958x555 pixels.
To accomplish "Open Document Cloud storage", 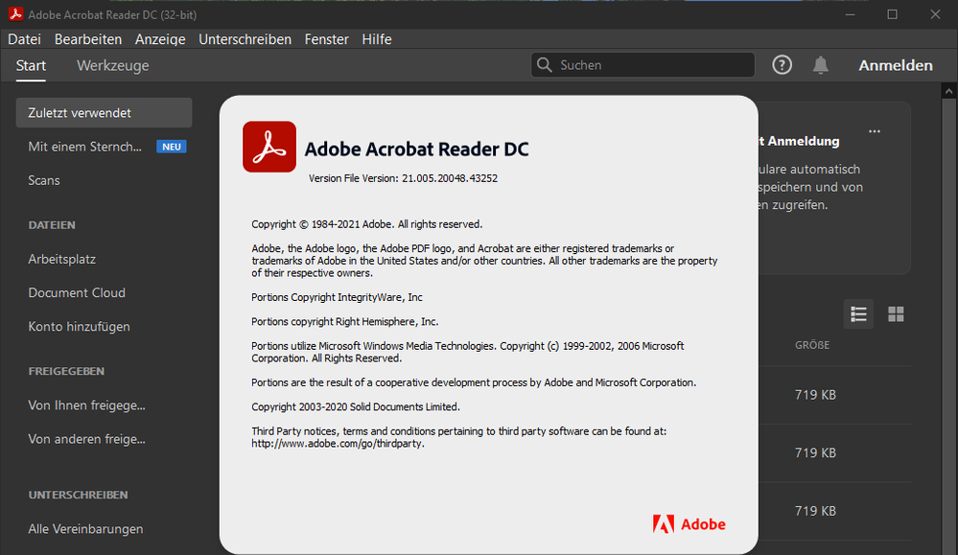I will [x=77, y=292].
